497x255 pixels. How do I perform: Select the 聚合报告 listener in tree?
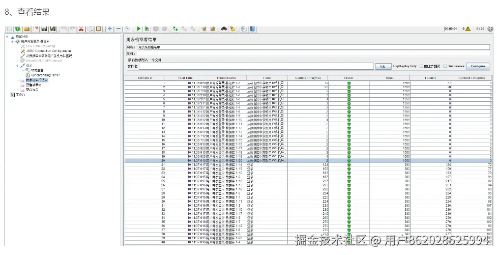click(32, 90)
